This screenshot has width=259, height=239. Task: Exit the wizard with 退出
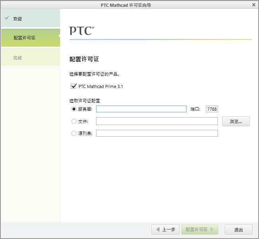click(239, 229)
